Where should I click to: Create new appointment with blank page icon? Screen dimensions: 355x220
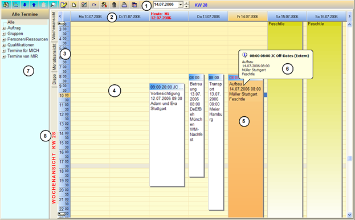pyautogui.click(x=74, y=5)
